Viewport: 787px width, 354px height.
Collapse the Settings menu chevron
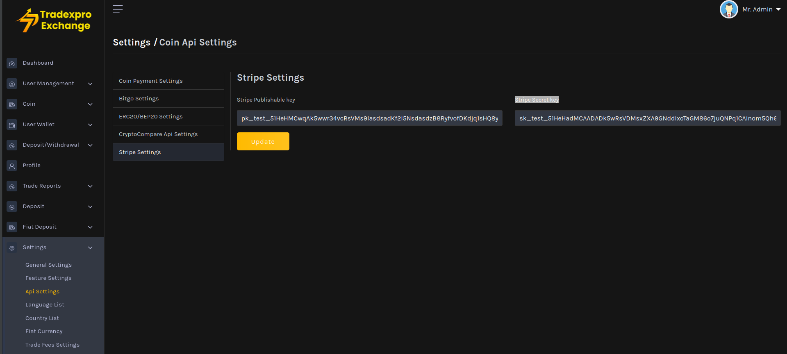[90, 248]
